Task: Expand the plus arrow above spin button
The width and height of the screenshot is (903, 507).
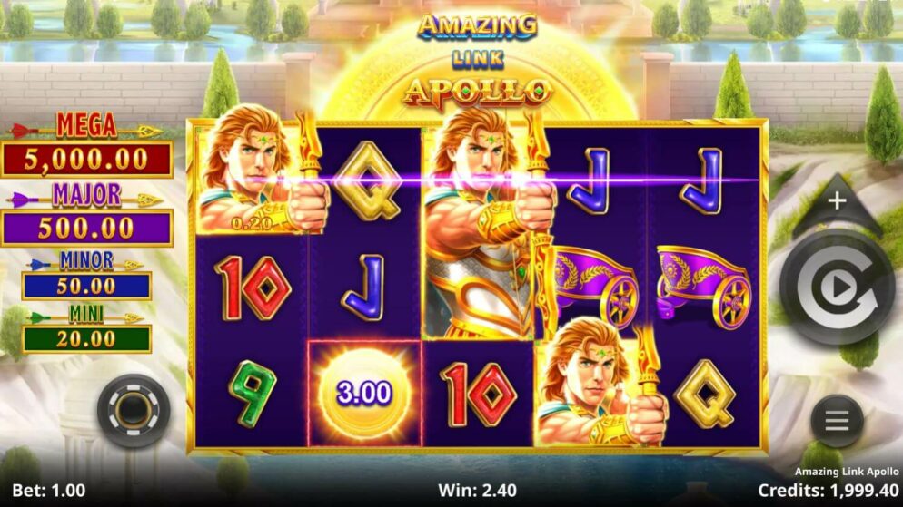Action: click(837, 201)
